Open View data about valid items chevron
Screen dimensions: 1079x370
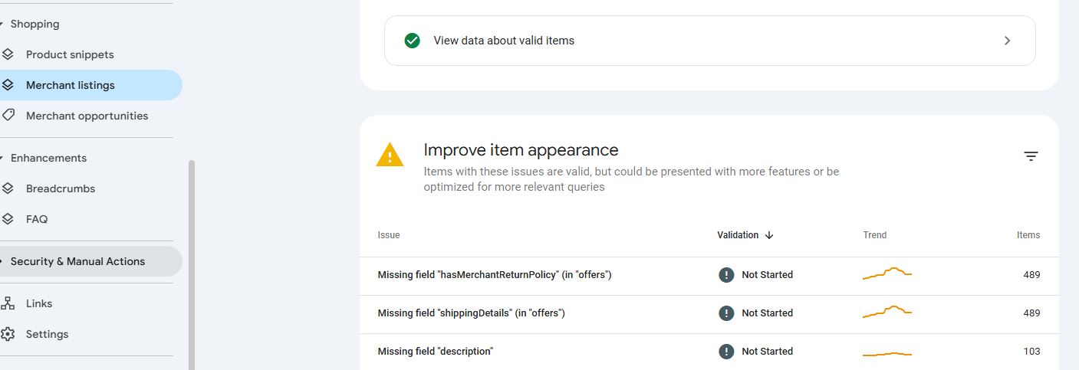[1007, 41]
